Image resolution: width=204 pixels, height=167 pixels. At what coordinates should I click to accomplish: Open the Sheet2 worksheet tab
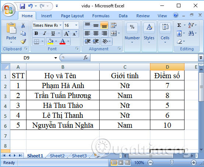click(57, 156)
